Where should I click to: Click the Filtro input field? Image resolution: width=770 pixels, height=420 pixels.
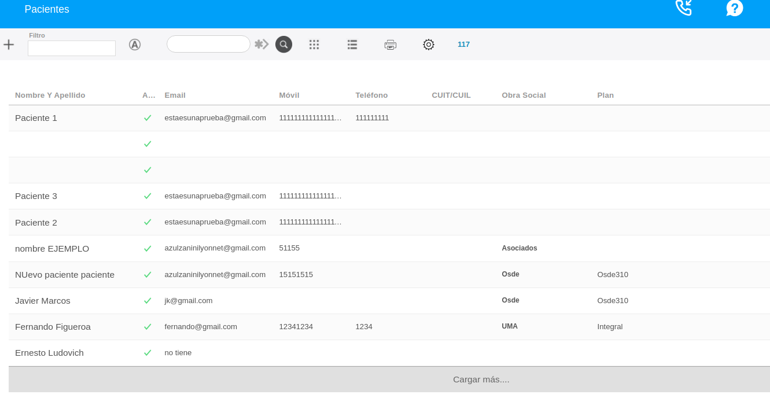[x=72, y=49]
